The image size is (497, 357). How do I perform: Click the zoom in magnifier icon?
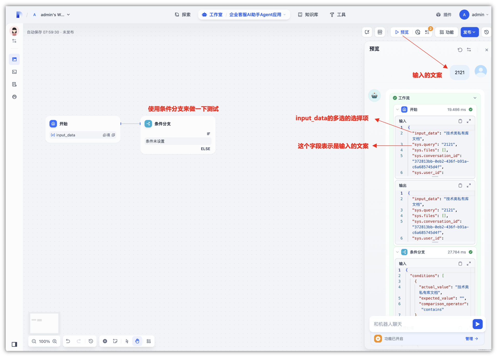click(55, 341)
